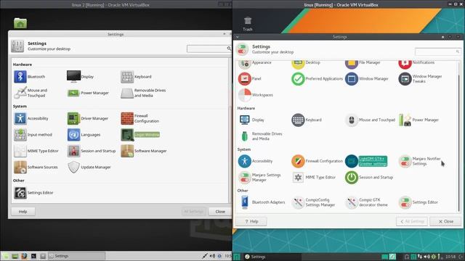Open Display in left Settings window

point(81,77)
